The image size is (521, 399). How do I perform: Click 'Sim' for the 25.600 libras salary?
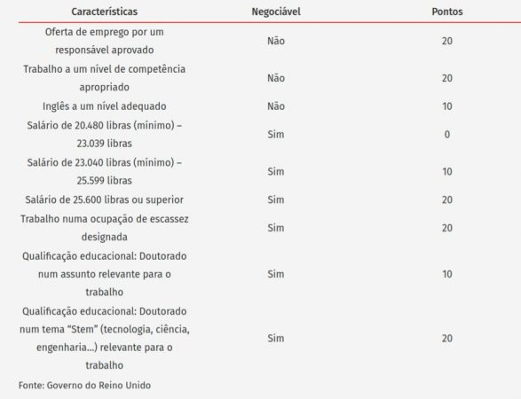click(x=276, y=199)
